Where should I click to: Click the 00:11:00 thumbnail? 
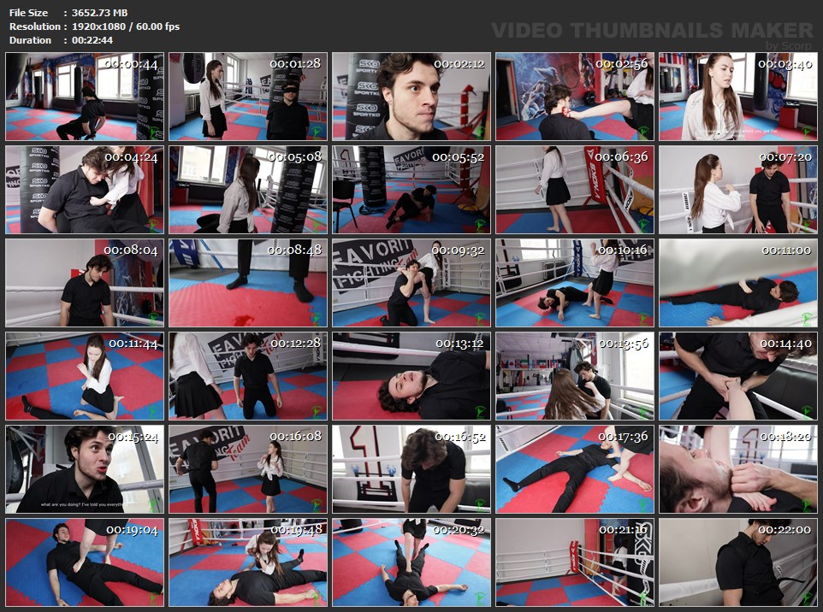point(738,283)
